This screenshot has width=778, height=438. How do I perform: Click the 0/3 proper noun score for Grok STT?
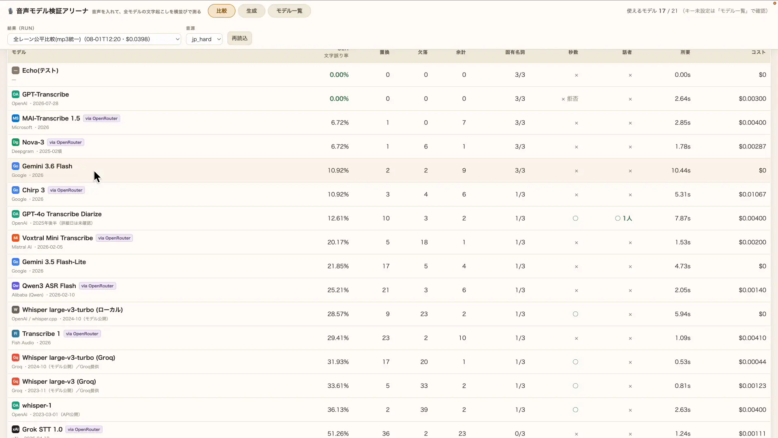[520, 434]
